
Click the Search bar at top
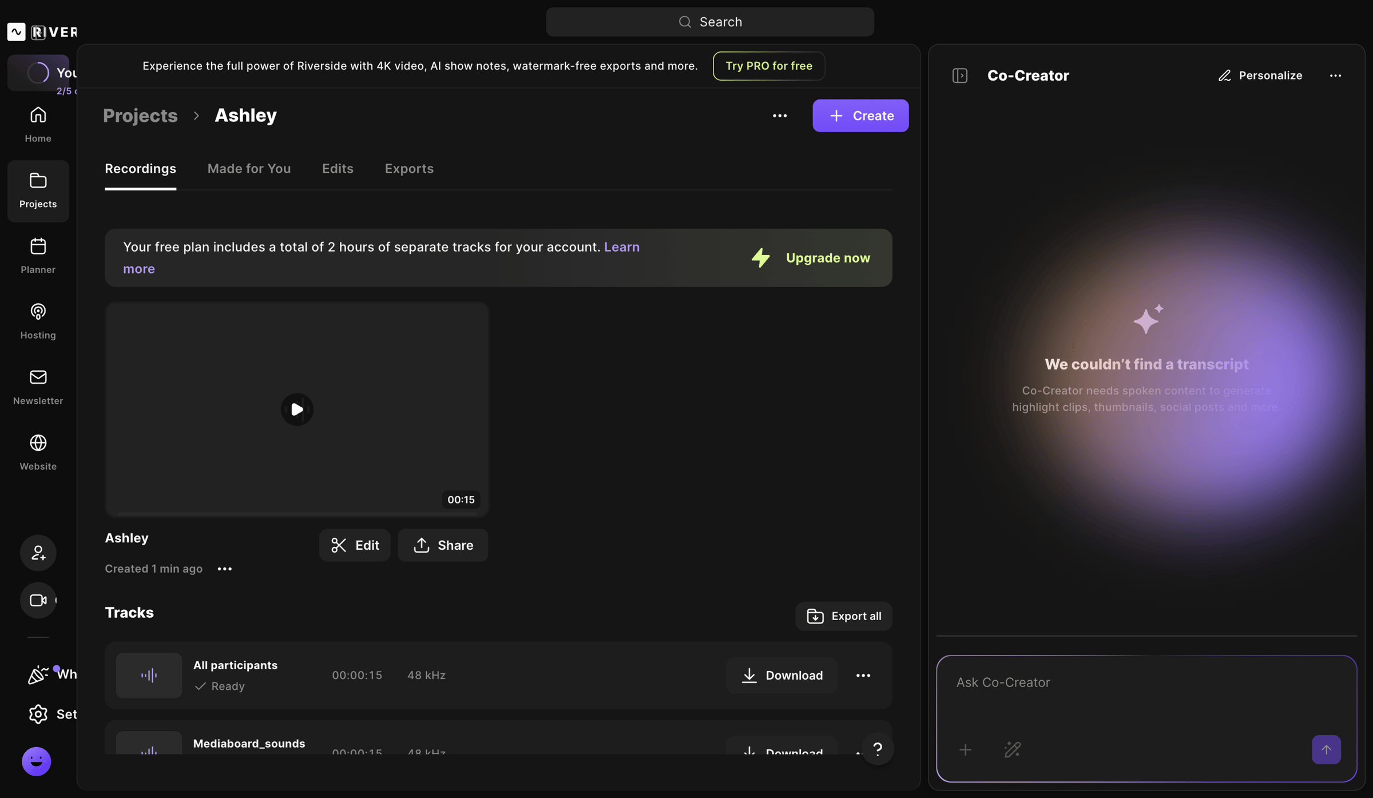click(x=709, y=22)
